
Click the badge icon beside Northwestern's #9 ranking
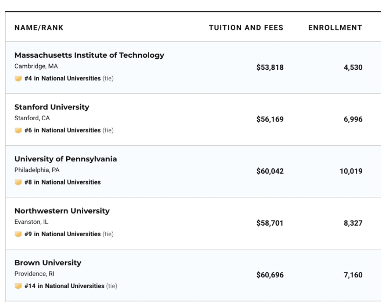(x=18, y=234)
